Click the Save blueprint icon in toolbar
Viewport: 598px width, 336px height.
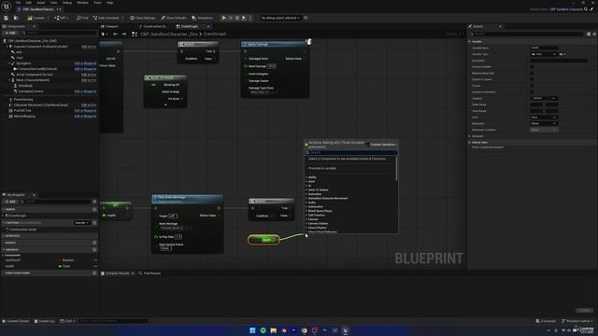[7, 18]
